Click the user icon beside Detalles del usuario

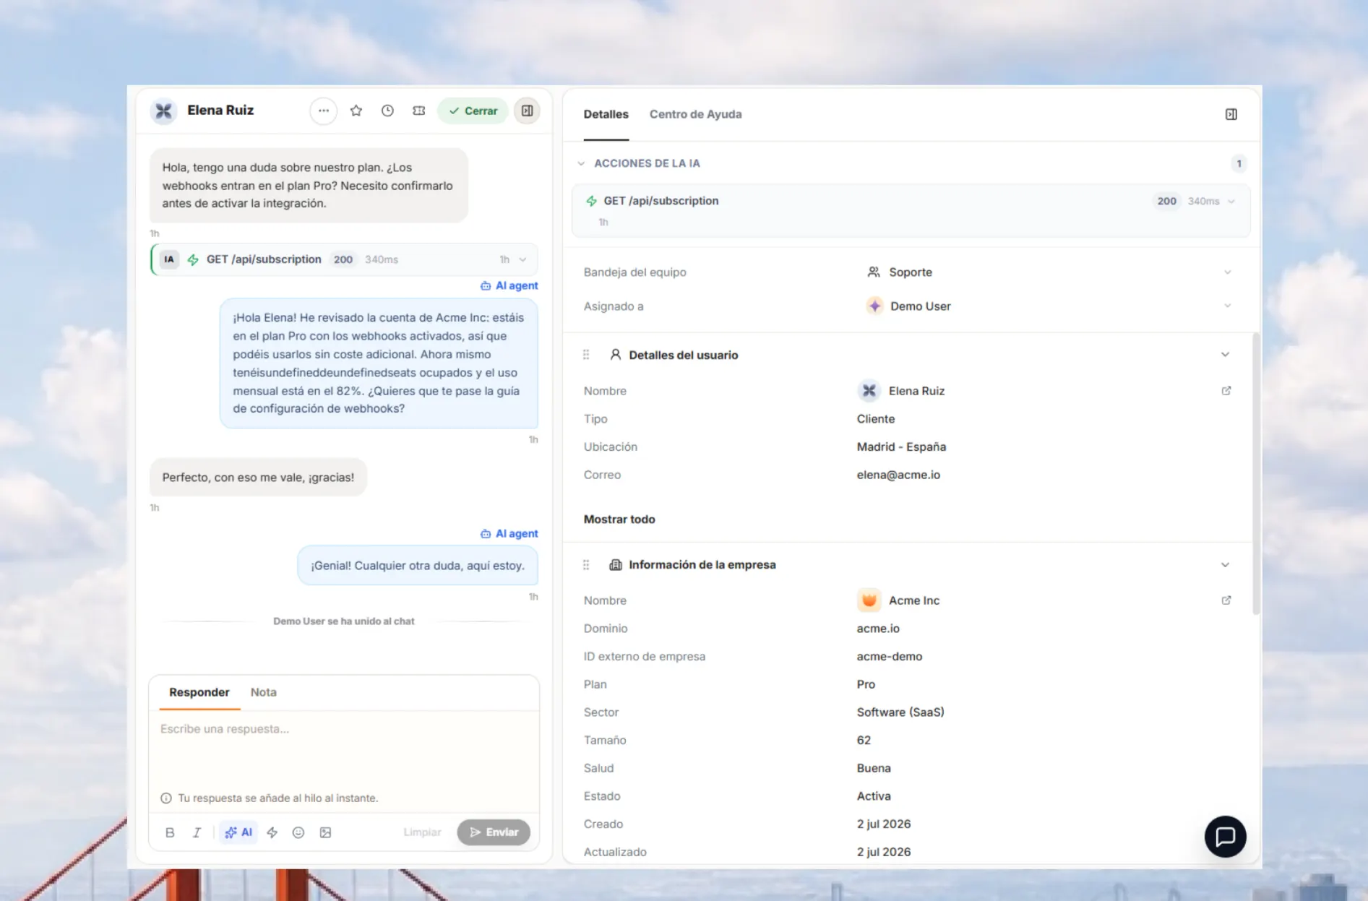[x=616, y=355]
